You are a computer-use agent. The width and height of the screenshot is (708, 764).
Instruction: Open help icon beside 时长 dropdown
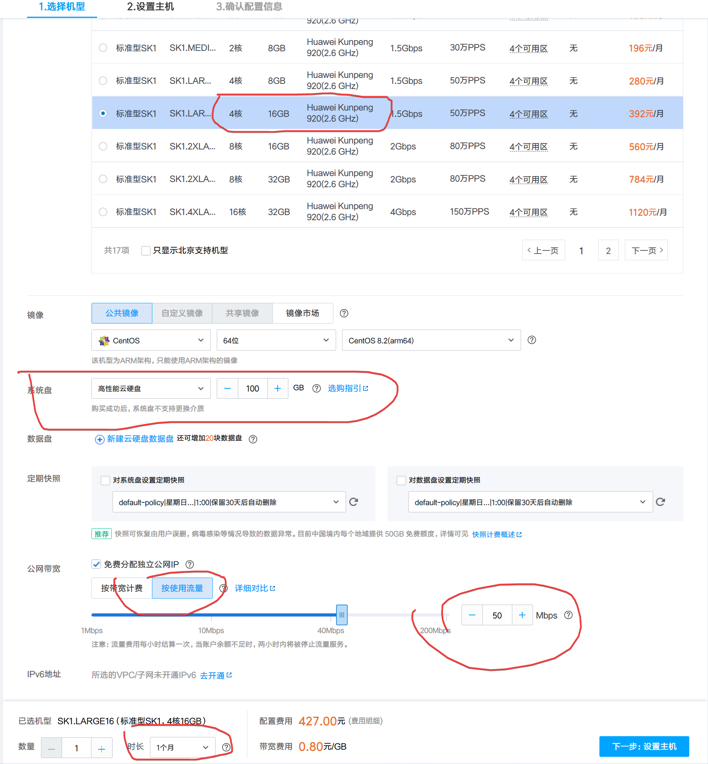pyautogui.click(x=226, y=747)
